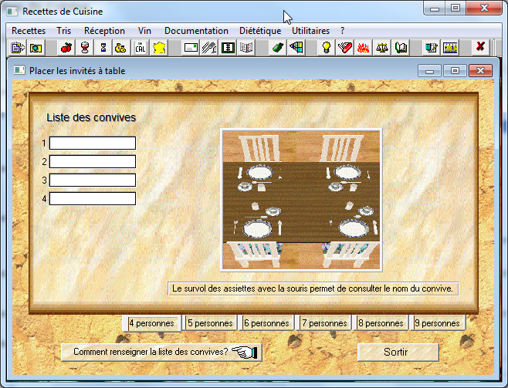Click the notepad with pencil toolbar icon
508x388 pixels.
[x=432, y=48]
